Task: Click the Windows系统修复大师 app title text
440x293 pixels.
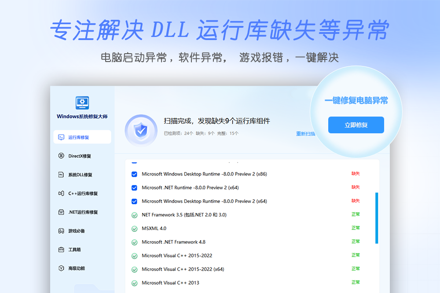Action: click(x=82, y=117)
